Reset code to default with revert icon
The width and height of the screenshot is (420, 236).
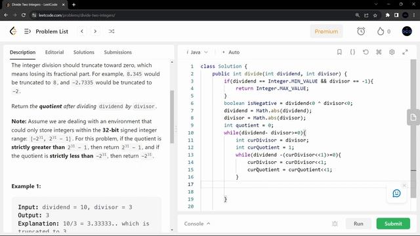366,52
